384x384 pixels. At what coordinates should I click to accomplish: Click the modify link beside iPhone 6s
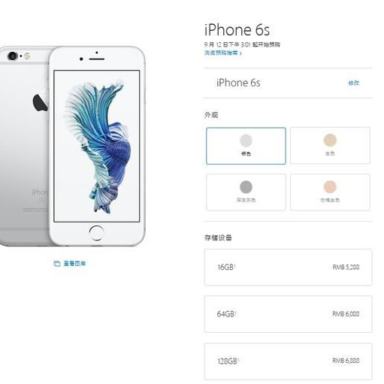(354, 83)
